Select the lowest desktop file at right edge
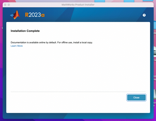 point(155,94)
